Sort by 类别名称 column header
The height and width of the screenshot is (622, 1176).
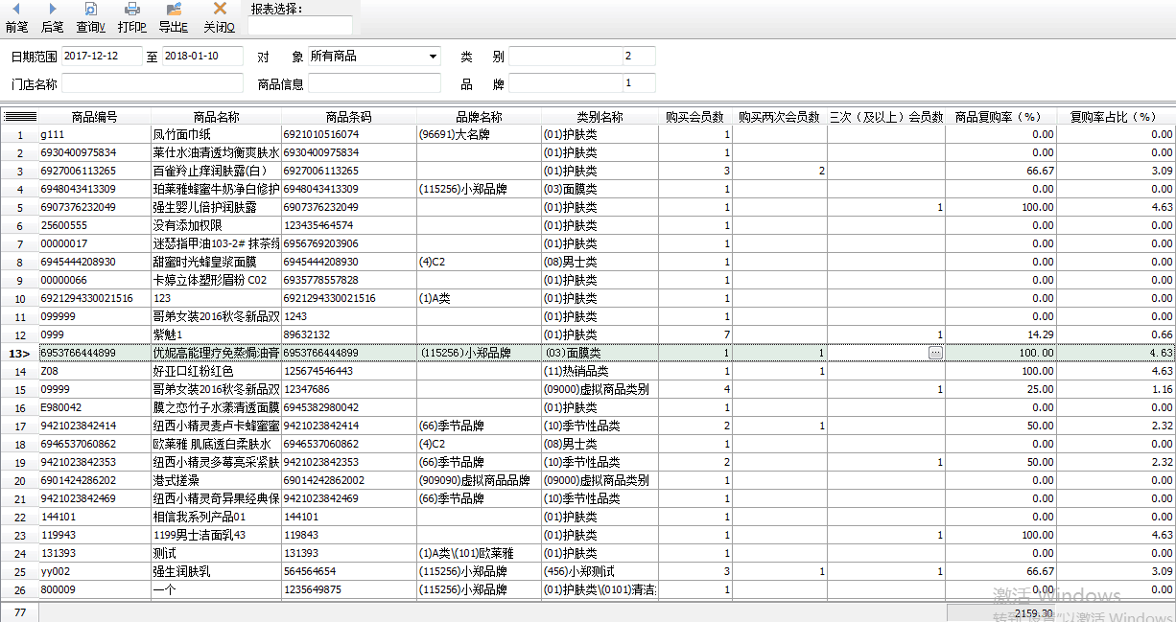pos(600,117)
